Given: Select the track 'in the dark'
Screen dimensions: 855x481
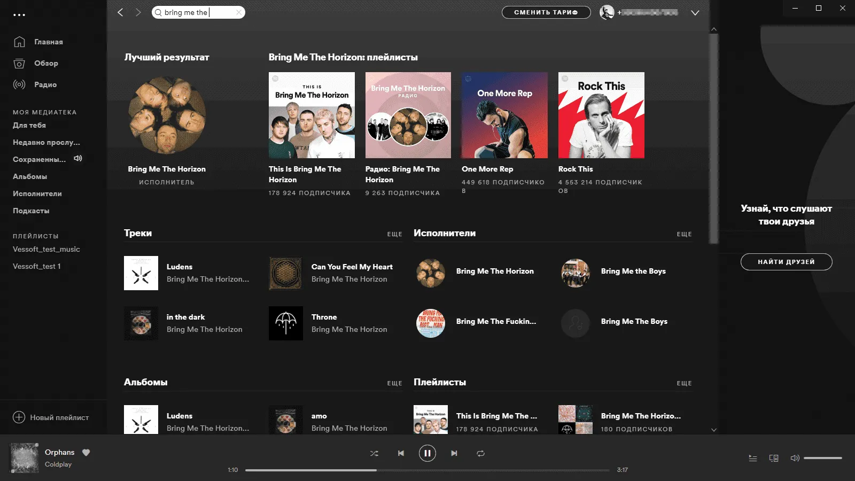Looking at the screenshot, I should point(185,317).
